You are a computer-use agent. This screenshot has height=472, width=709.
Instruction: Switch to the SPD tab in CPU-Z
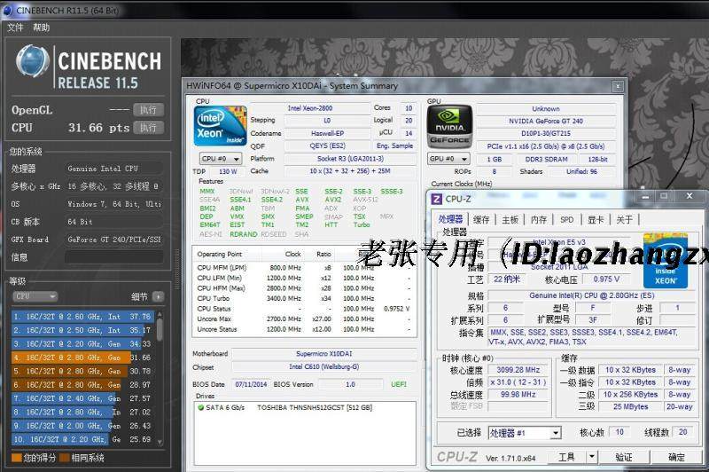(x=567, y=219)
